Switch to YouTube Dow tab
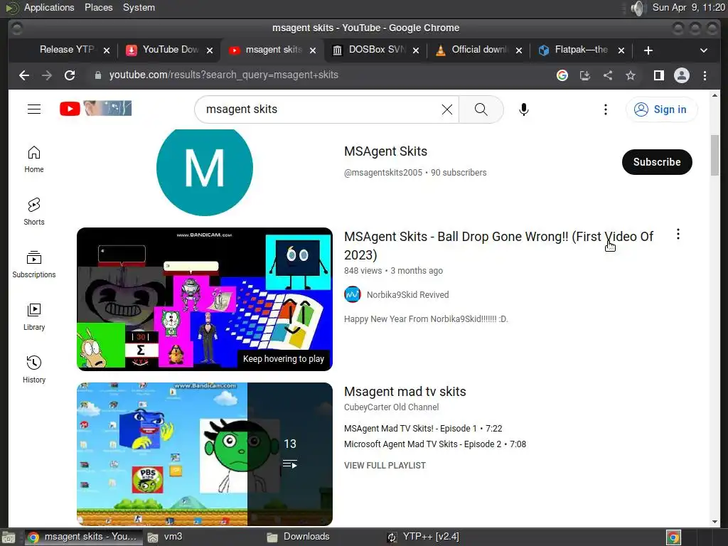728x546 pixels. click(170, 50)
